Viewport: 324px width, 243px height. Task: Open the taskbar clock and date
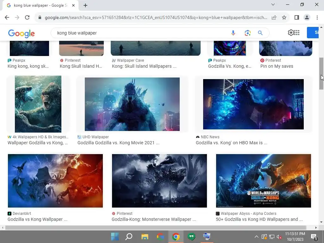tap(295, 237)
